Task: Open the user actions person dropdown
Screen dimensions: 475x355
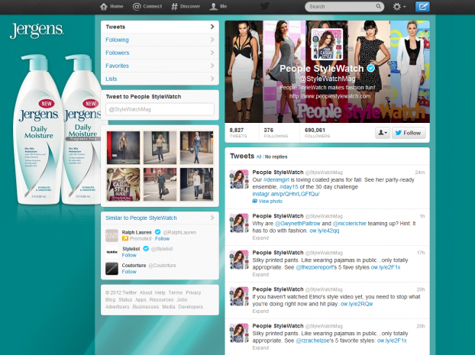Action: [383, 133]
